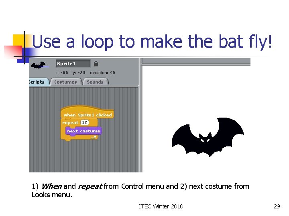This screenshot has height=216, width=289.
Task: Click the 'ITEC Winter 2010' footer text
Action: pos(161,206)
